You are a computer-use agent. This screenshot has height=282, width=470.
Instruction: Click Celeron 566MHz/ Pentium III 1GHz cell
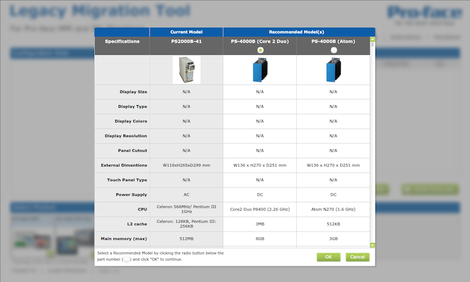point(186,209)
